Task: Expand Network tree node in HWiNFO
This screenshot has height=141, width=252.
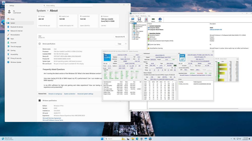Action: 132,37
